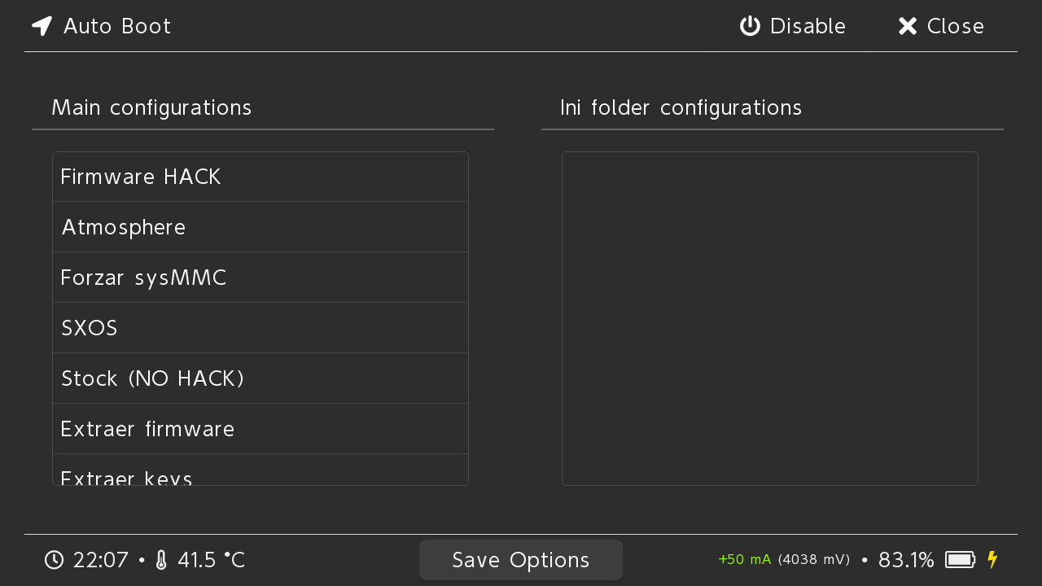
Task: Click the 83.1% battery percentage
Action: [906, 560]
